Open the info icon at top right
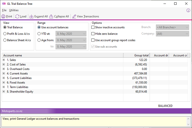This screenshot has width=192, height=128. 188,11
